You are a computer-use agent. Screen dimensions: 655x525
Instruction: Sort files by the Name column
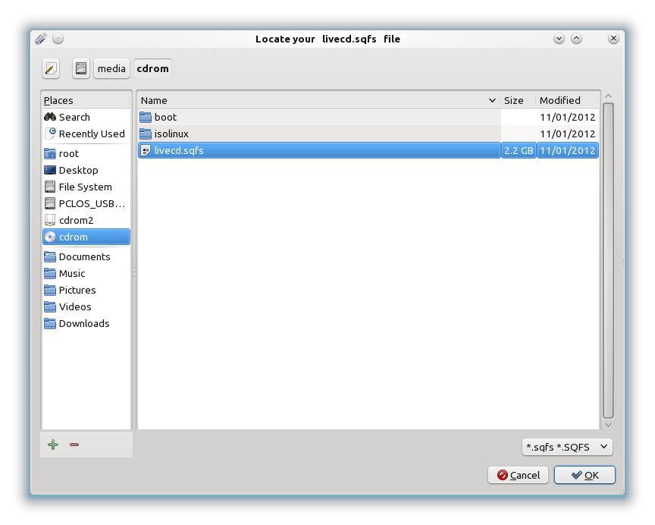pos(318,100)
